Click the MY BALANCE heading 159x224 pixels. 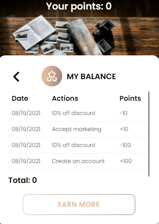coord(91,77)
